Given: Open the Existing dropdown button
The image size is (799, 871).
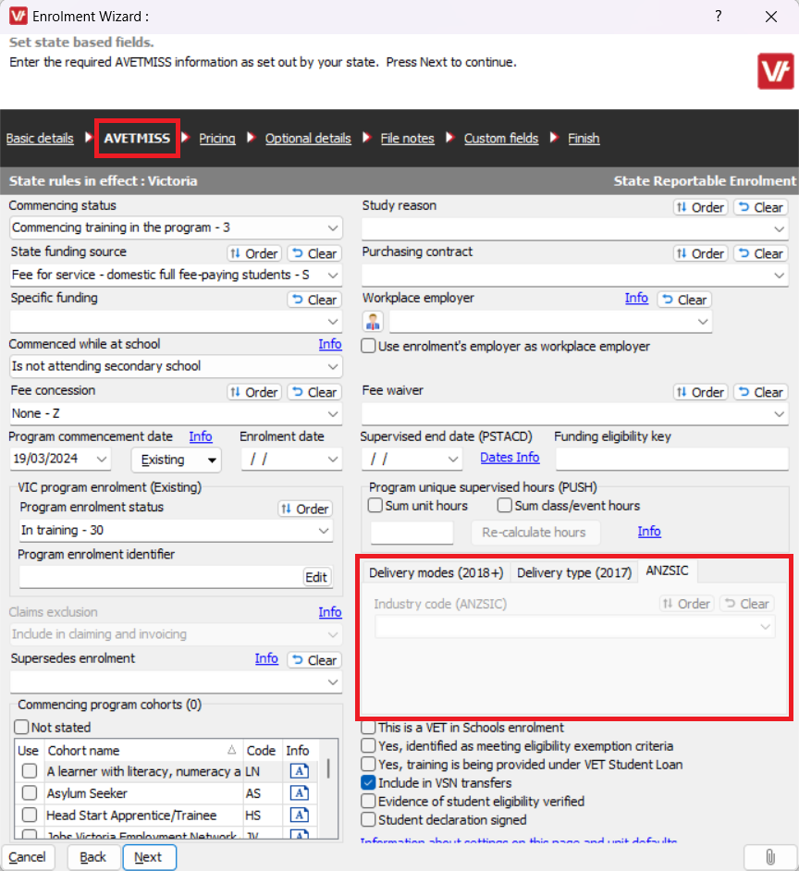Looking at the screenshot, I should pyautogui.click(x=176, y=460).
